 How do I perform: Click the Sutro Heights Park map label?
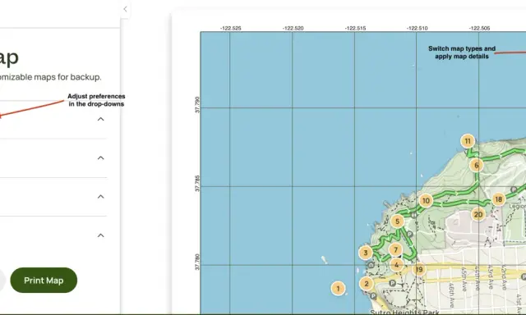pyautogui.click(x=404, y=312)
